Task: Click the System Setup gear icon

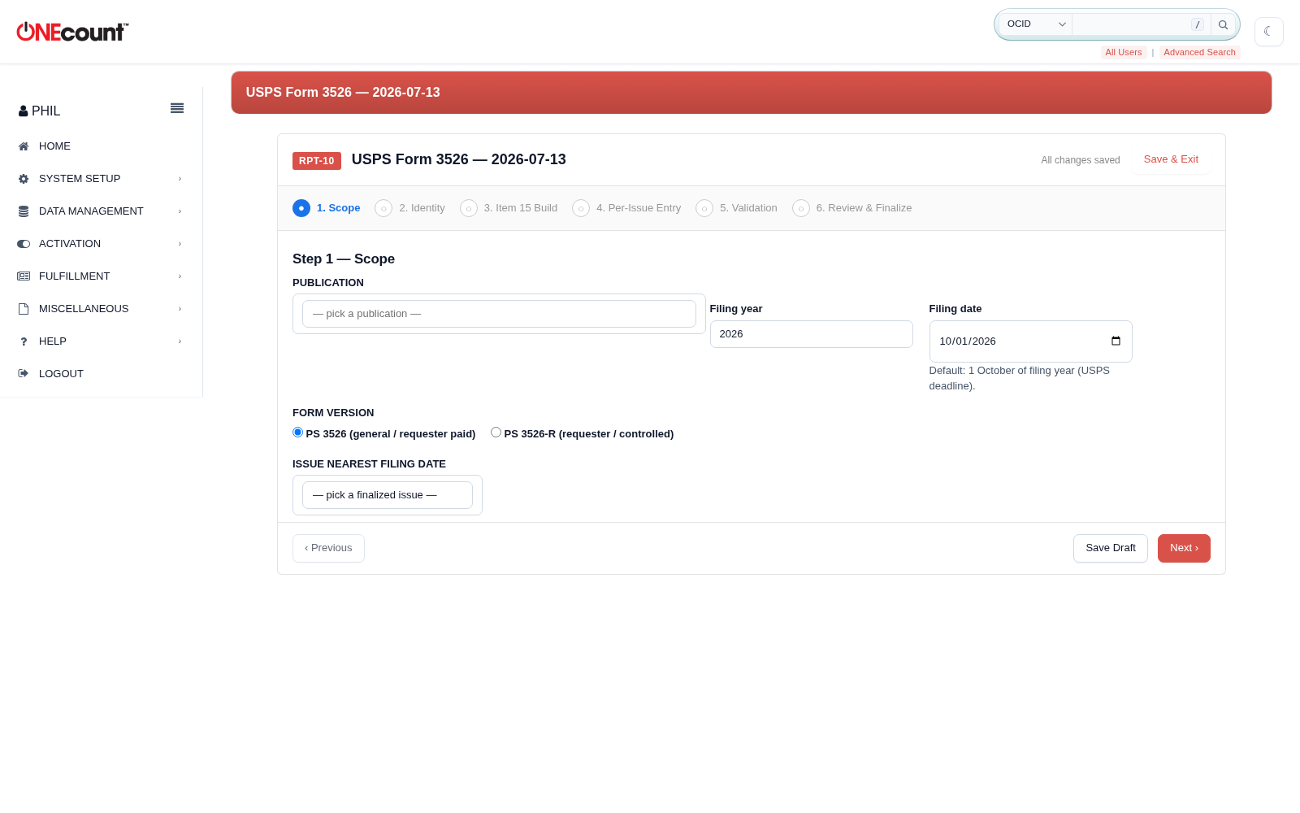Action: pos(24,179)
